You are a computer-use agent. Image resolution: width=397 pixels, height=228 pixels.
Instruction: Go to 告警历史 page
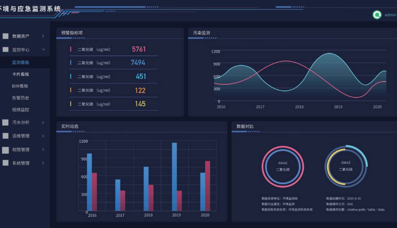tap(21, 98)
